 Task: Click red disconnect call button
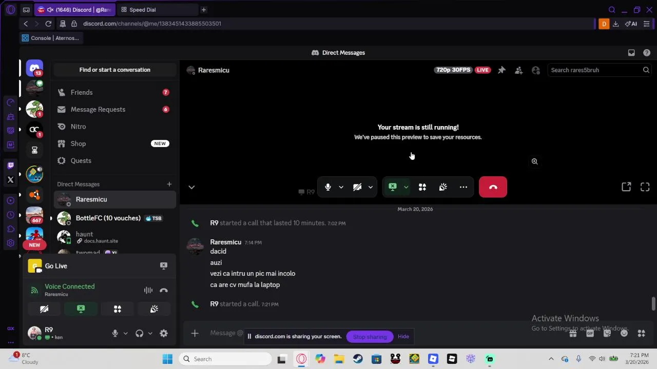(493, 188)
